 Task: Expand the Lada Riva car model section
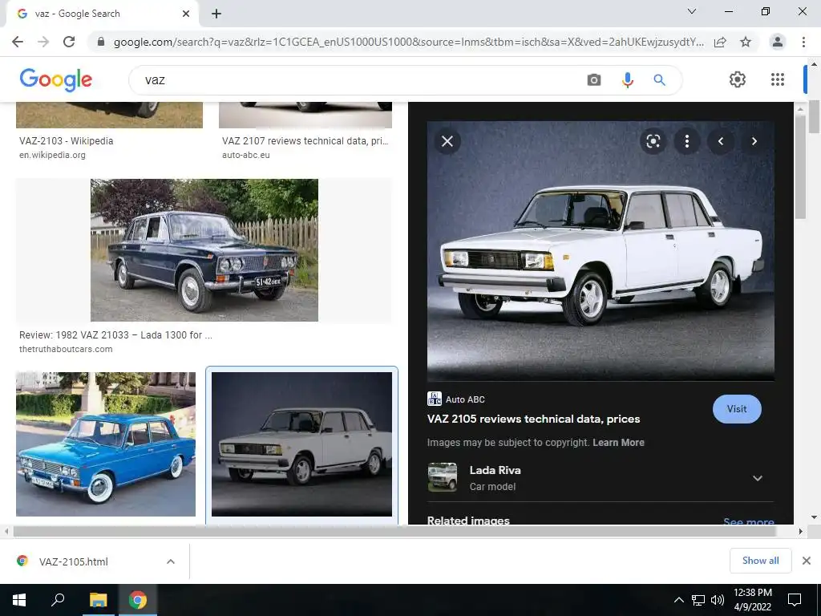click(757, 478)
